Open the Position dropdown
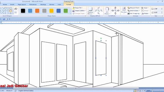Image resolution: width=164 pixels, height=92 pixels. click(124, 11)
